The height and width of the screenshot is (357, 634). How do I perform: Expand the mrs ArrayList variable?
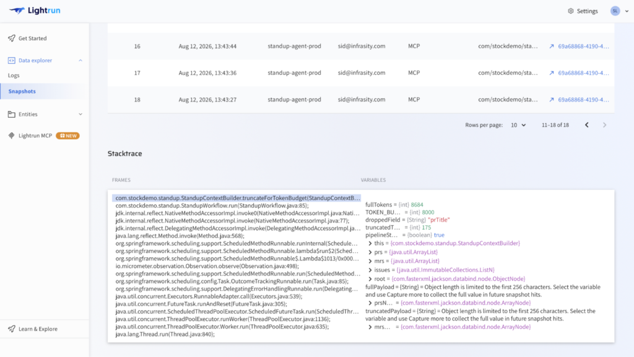370,261
